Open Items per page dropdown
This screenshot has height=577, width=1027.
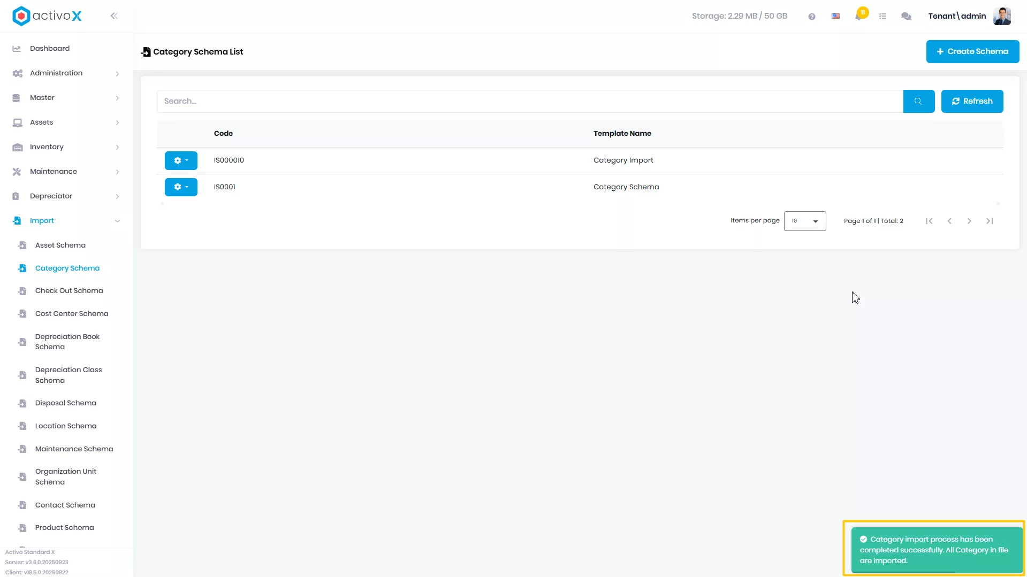click(805, 221)
